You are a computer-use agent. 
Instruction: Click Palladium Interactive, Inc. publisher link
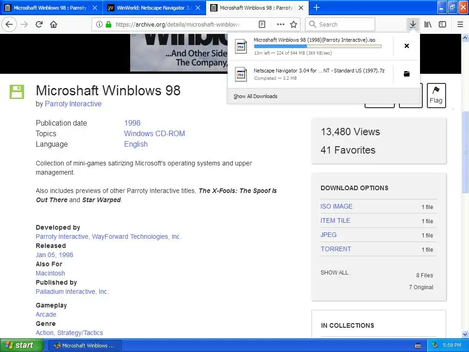72,291
